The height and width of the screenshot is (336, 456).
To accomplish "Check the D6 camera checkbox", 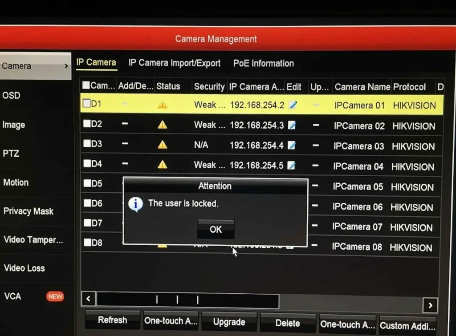I will click(88, 203).
